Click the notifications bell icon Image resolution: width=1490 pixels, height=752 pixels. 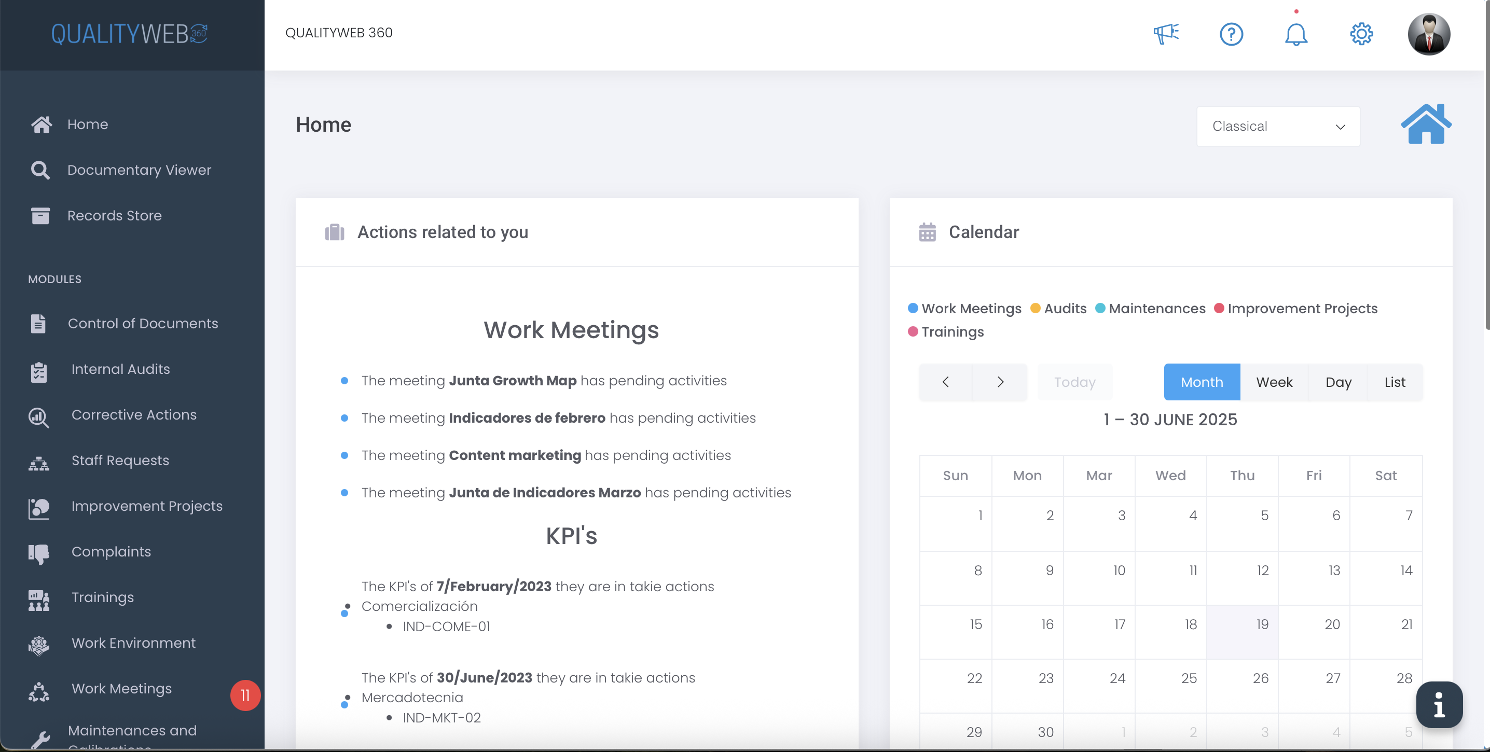click(1296, 34)
